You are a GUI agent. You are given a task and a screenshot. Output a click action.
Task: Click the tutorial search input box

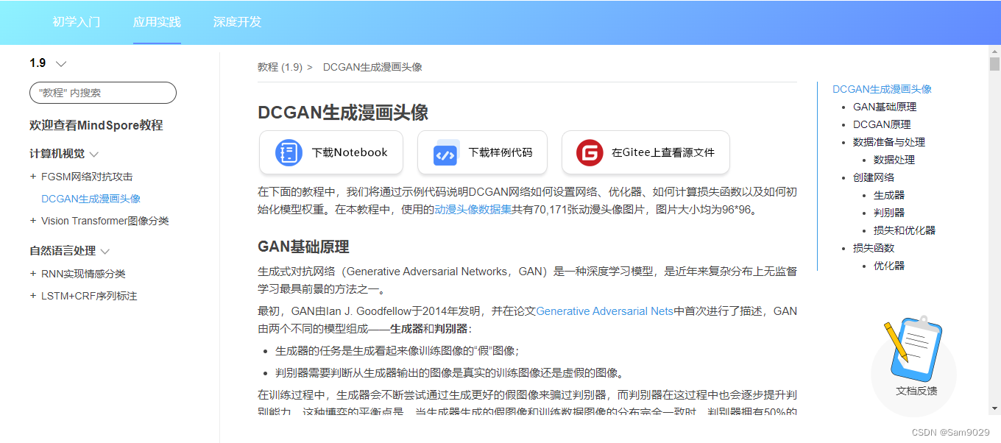[x=102, y=93]
